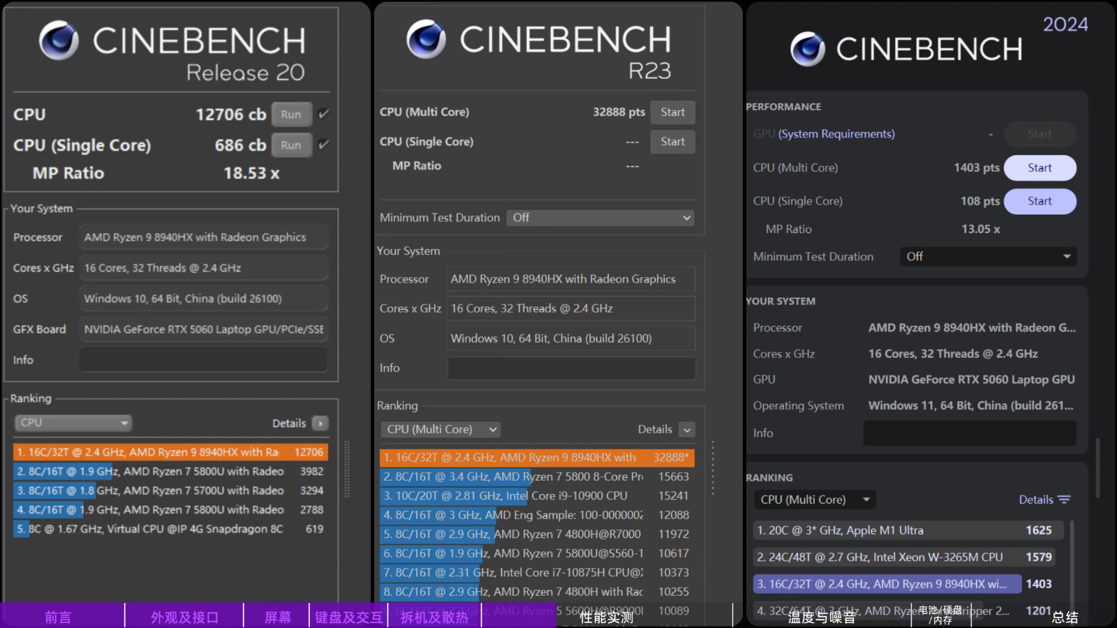Screen dimensions: 1117x628
Task: Open CPU (Multi Core) ranking dropdown in R23
Action: pos(441,430)
